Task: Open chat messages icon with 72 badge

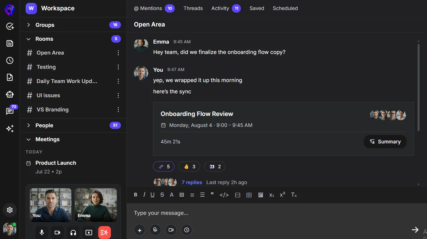Action: click(x=10, y=111)
